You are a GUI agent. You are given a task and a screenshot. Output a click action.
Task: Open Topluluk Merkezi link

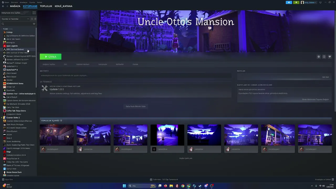[83, 64]
